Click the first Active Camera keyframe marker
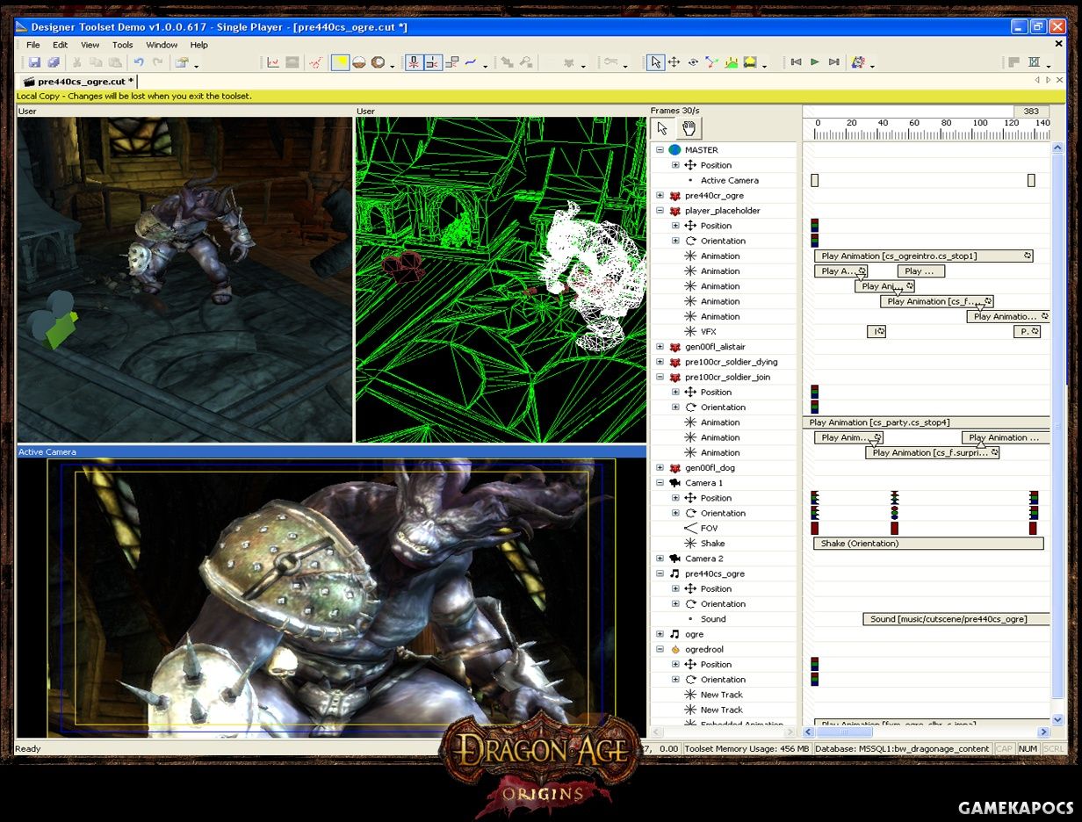Viewport: 1082px width, 822px height. (x=815, y=180)
